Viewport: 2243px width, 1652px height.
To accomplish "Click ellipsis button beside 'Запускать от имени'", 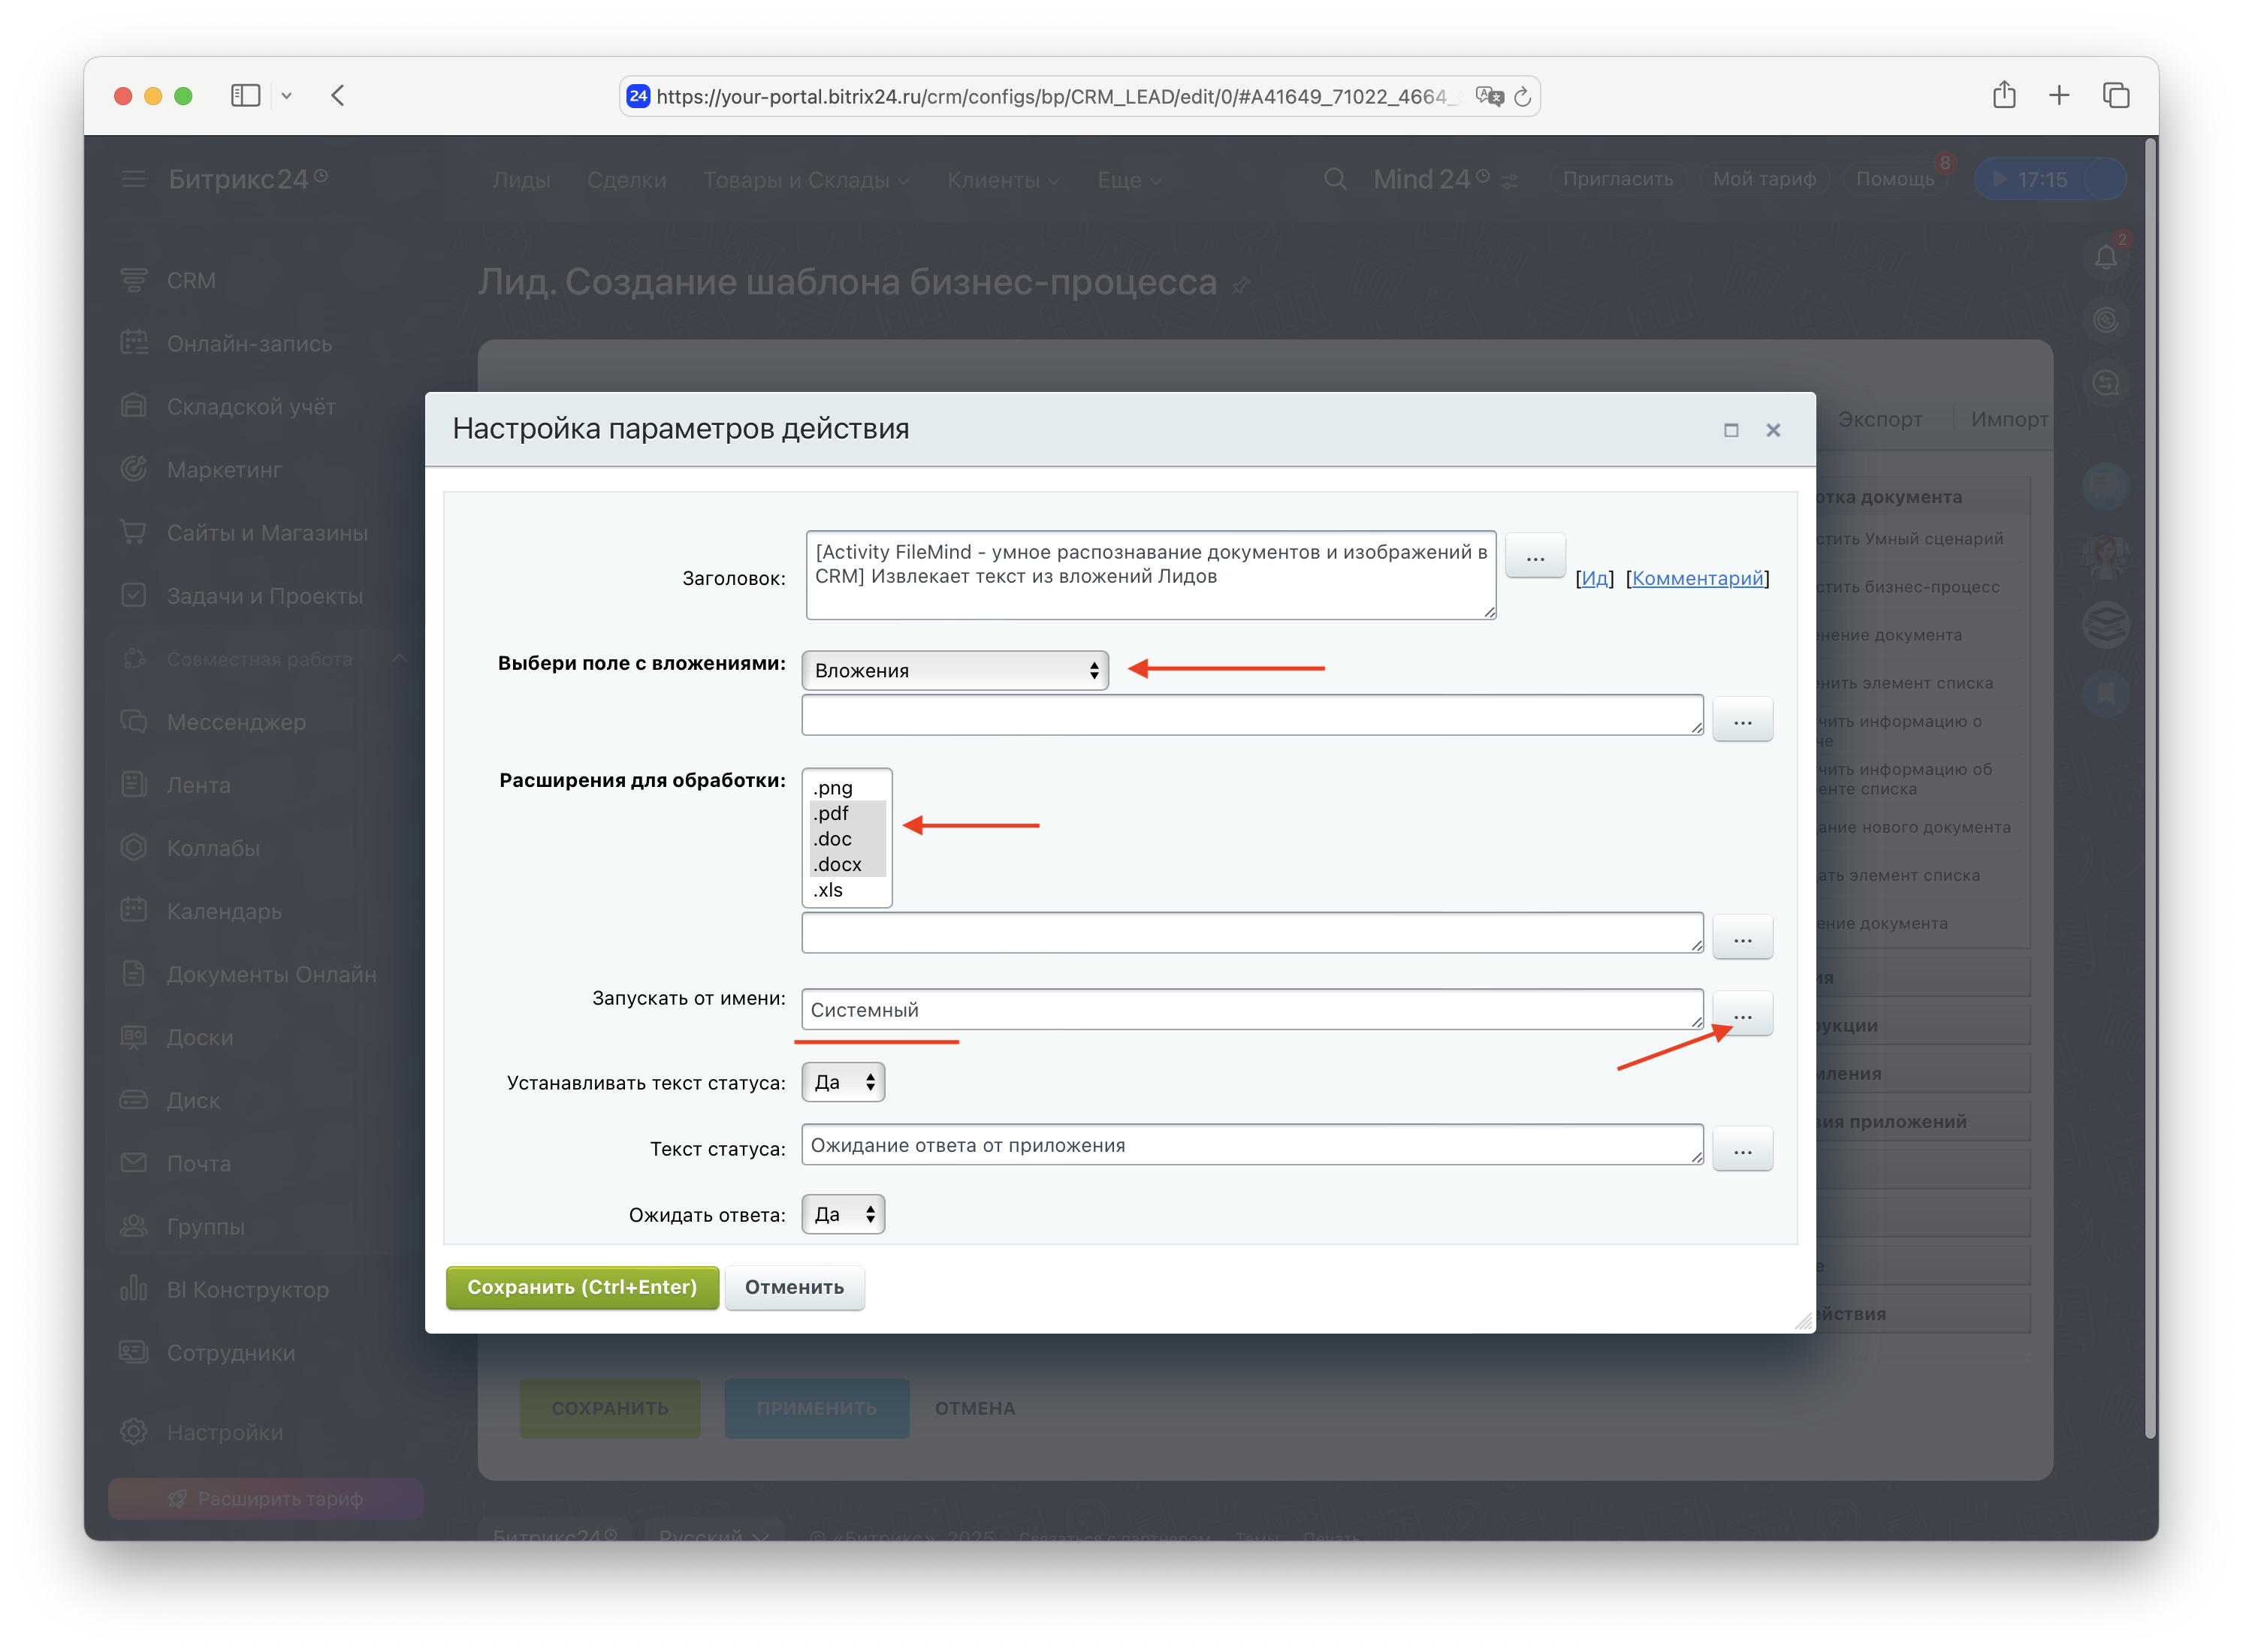I will point(1742,1014).
